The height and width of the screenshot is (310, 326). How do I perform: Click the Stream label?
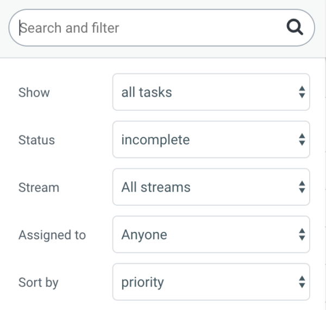tap(39, 187)
